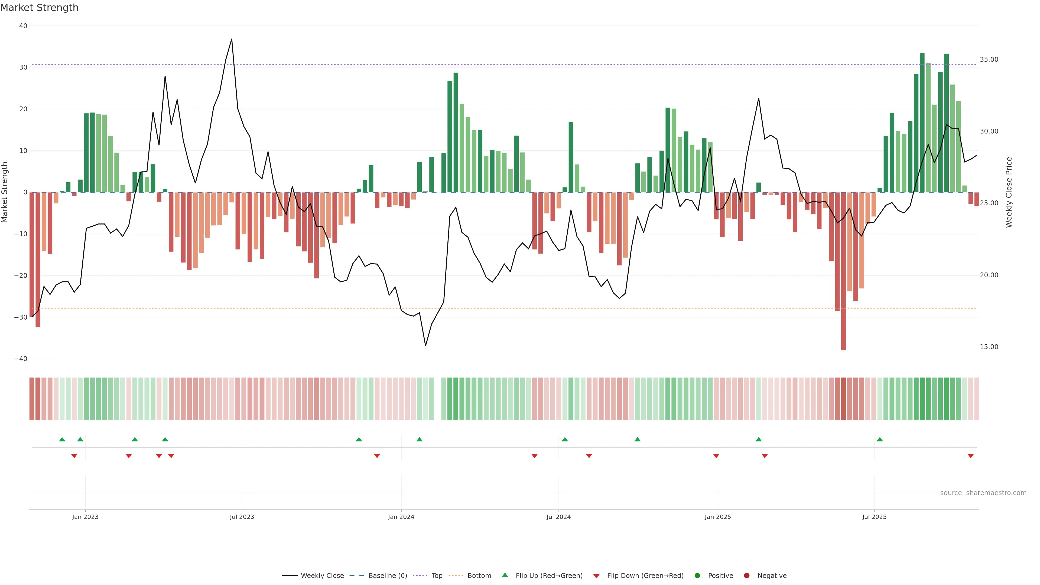Click the Jan 2024 x-axis label
Viewport: 1040px width, 585px height.
point(401,517)
